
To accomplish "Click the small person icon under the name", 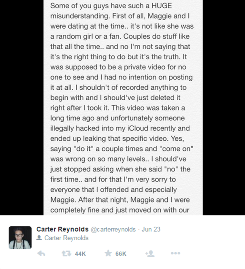I will pos(39,238).
